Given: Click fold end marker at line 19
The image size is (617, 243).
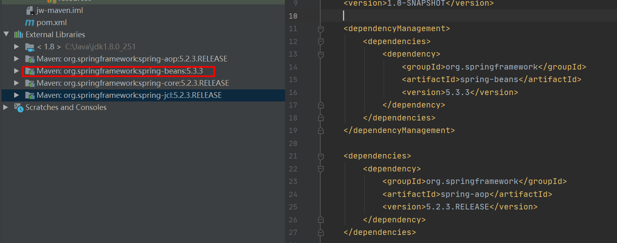Looking at the screenshot, I should pos(321,131).
